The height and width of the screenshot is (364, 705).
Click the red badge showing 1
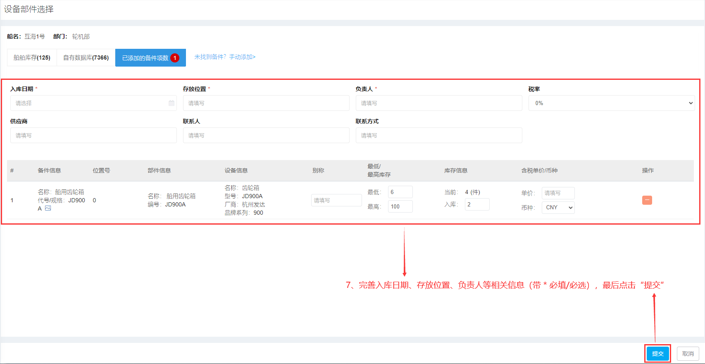[x=175, y=58]
